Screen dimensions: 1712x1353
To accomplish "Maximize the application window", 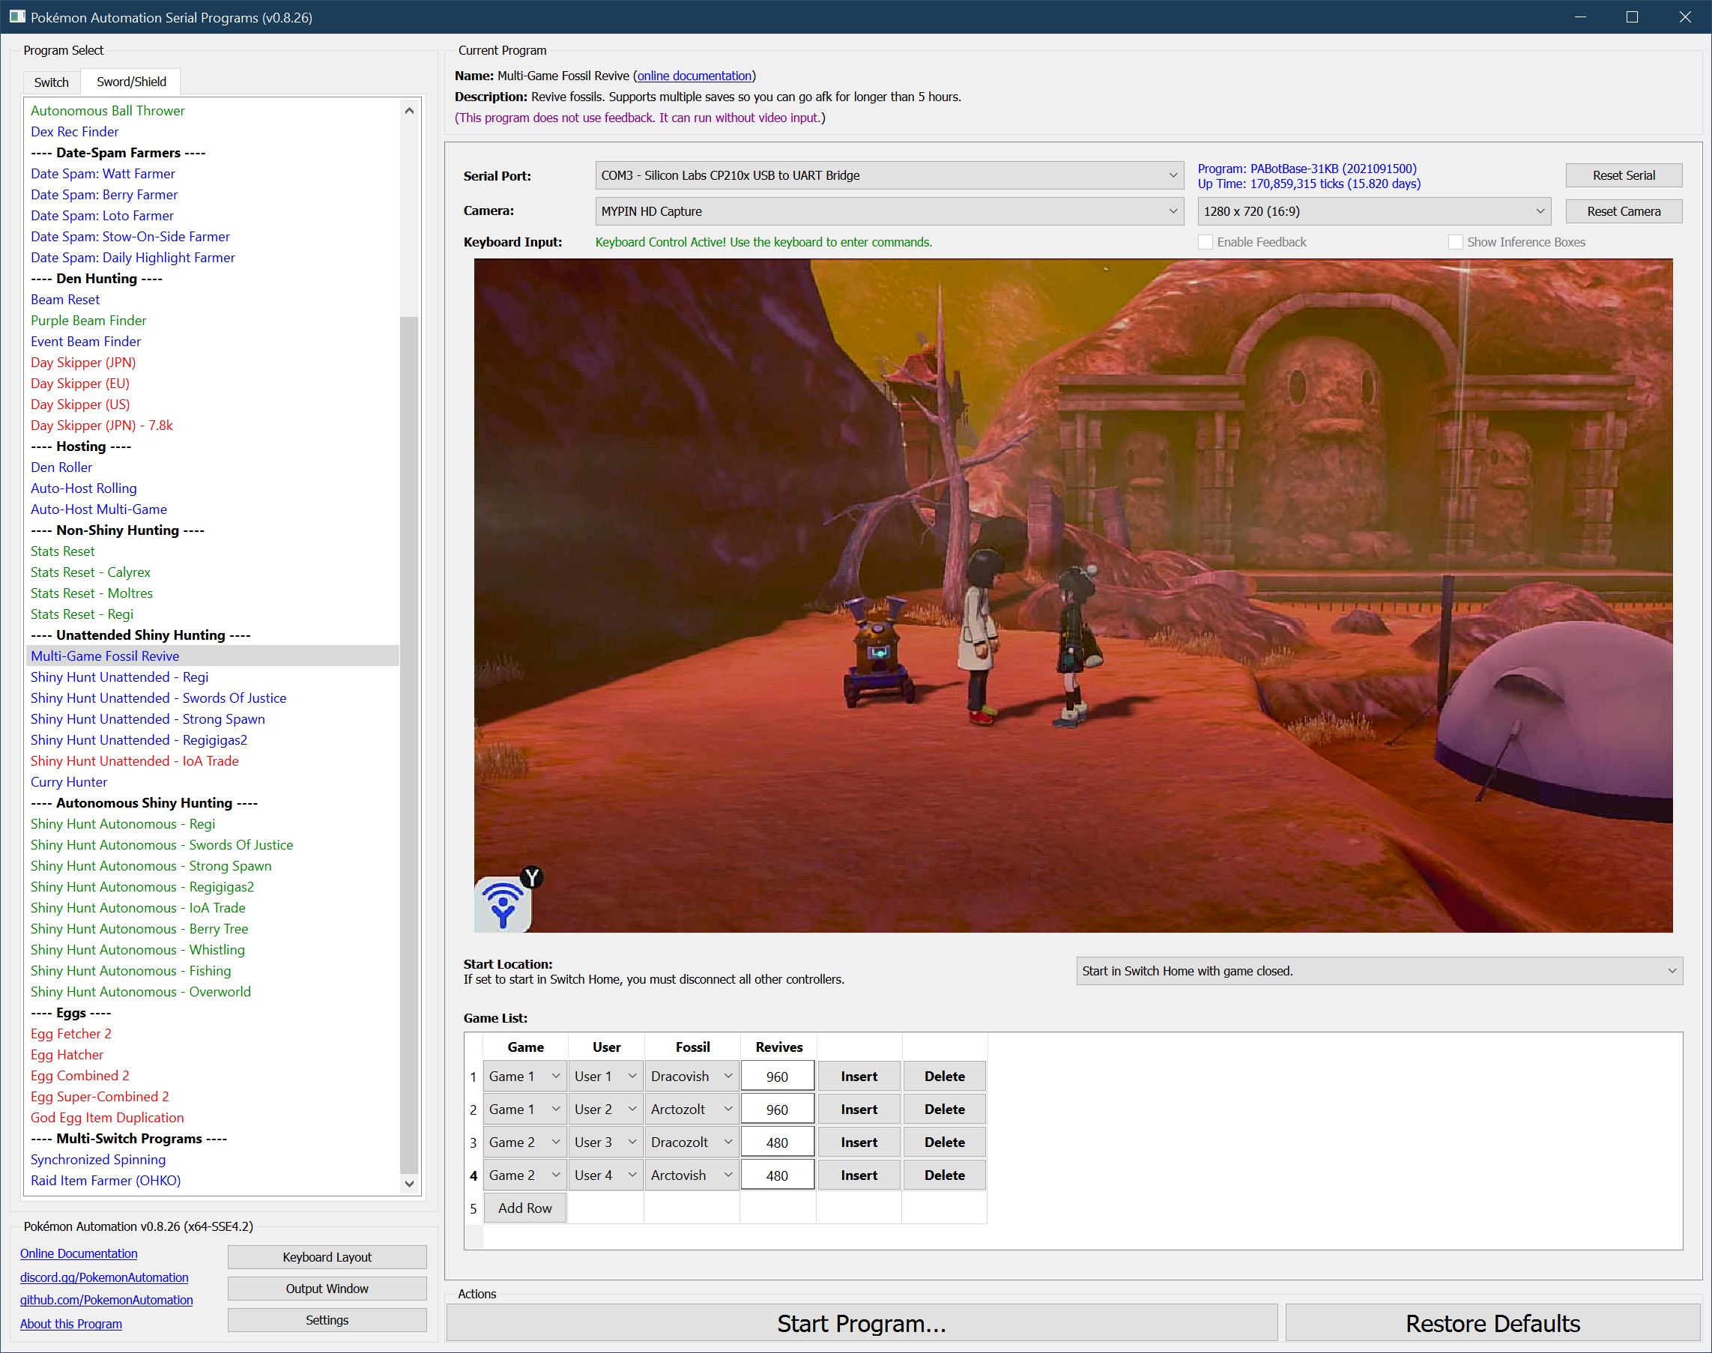I will click(1632, 16).
